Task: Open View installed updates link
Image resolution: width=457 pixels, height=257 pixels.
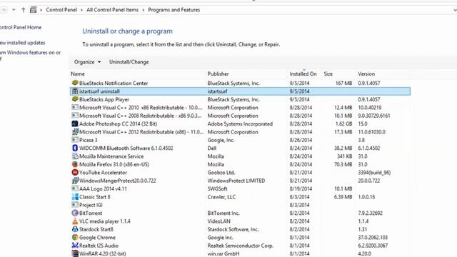Action: pyautogui.click(x=22, y=43)
